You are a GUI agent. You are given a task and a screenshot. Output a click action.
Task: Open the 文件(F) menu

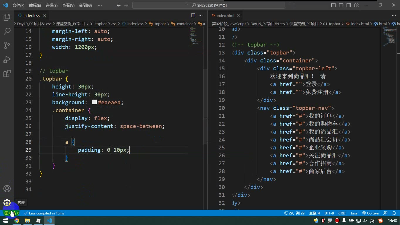[x=18, y=5]
